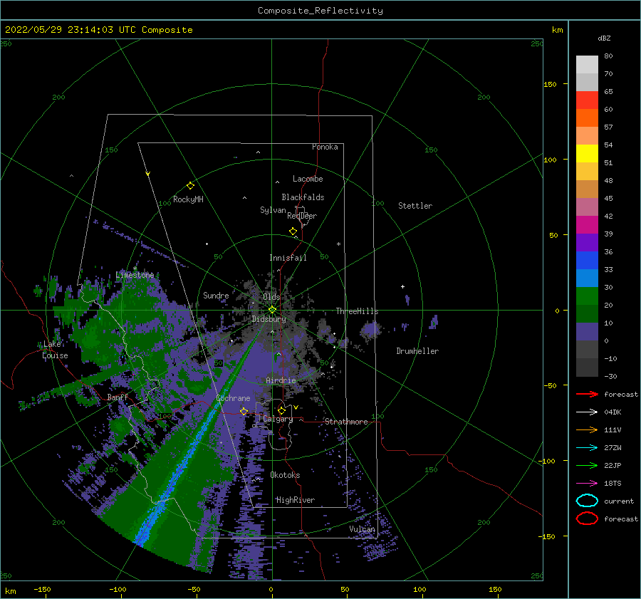
Task: Click the Innisfail city label
Action: 288,258
